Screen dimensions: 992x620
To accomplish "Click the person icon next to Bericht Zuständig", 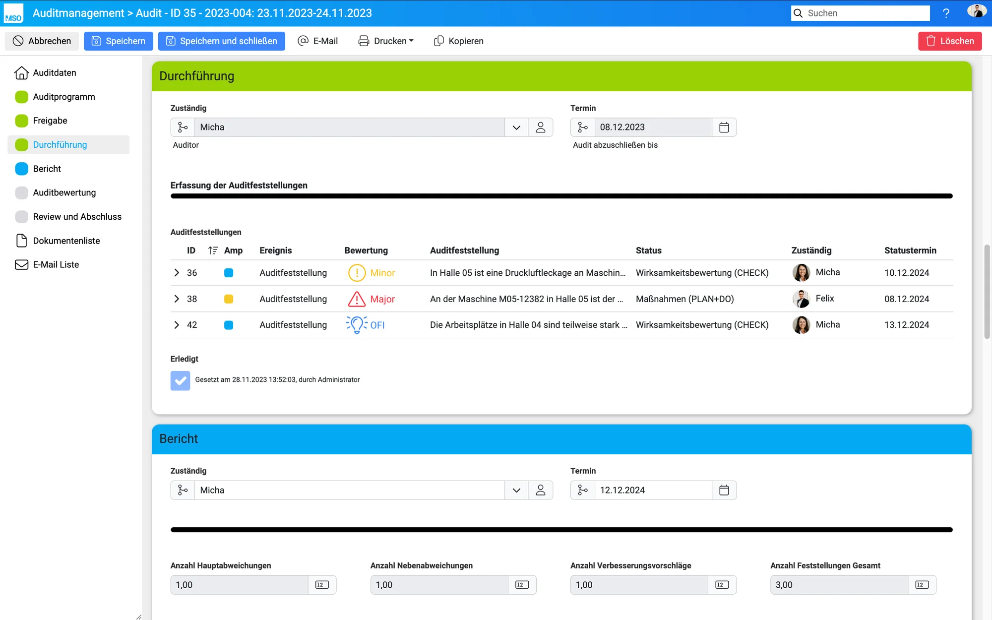I will click(x=540, y=490).
